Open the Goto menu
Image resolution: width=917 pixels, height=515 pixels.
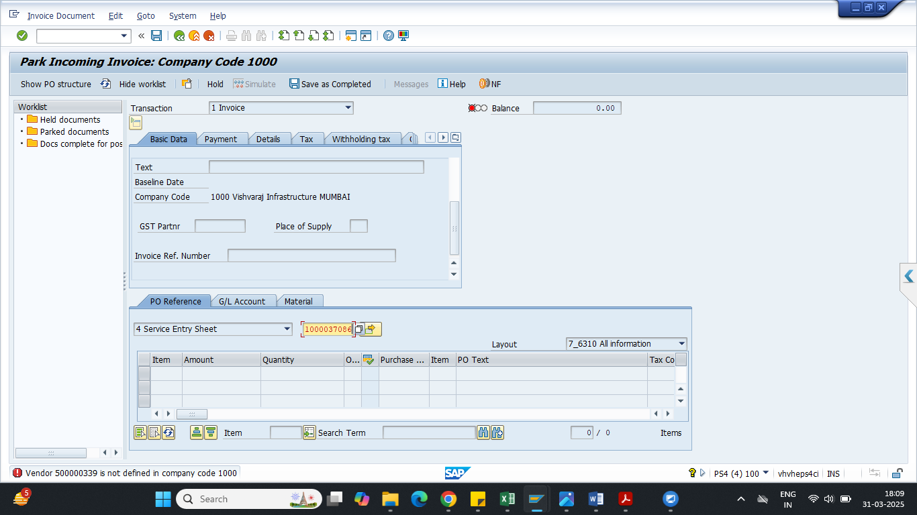[x=146, y=15]
